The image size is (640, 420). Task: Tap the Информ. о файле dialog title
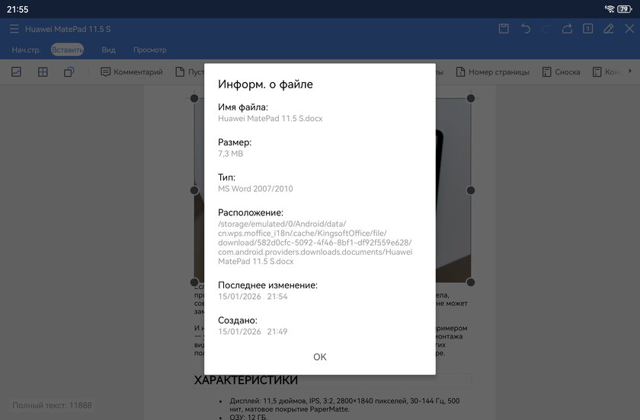point(265,84)
